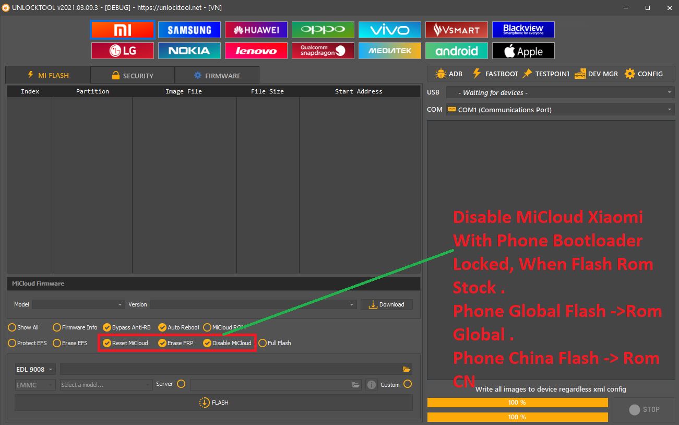Select the Qualcomm Snapdragon tile
Screen dimensions: 679x425
point(323,51)
